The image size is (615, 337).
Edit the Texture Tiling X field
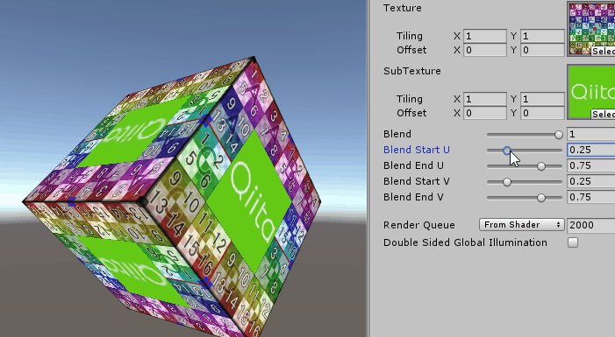coord(485,36)
